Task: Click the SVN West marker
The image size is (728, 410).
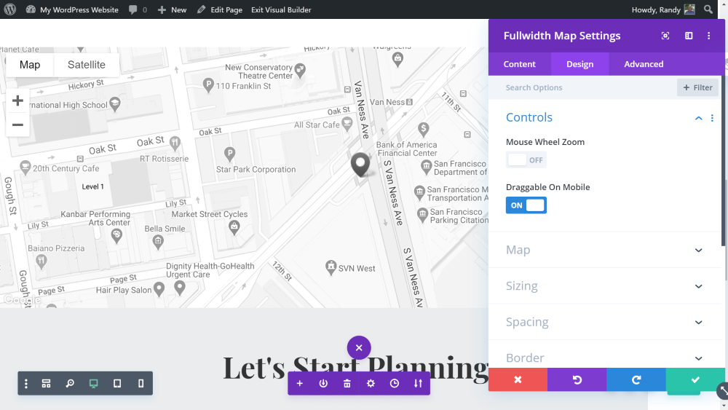Action: pos(331,267)
